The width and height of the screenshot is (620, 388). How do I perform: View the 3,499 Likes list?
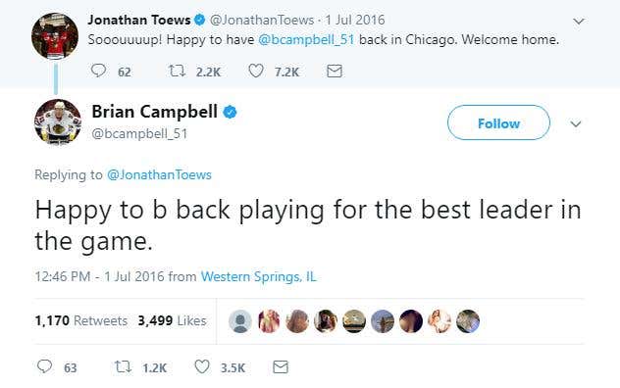(x=172, y=320)
